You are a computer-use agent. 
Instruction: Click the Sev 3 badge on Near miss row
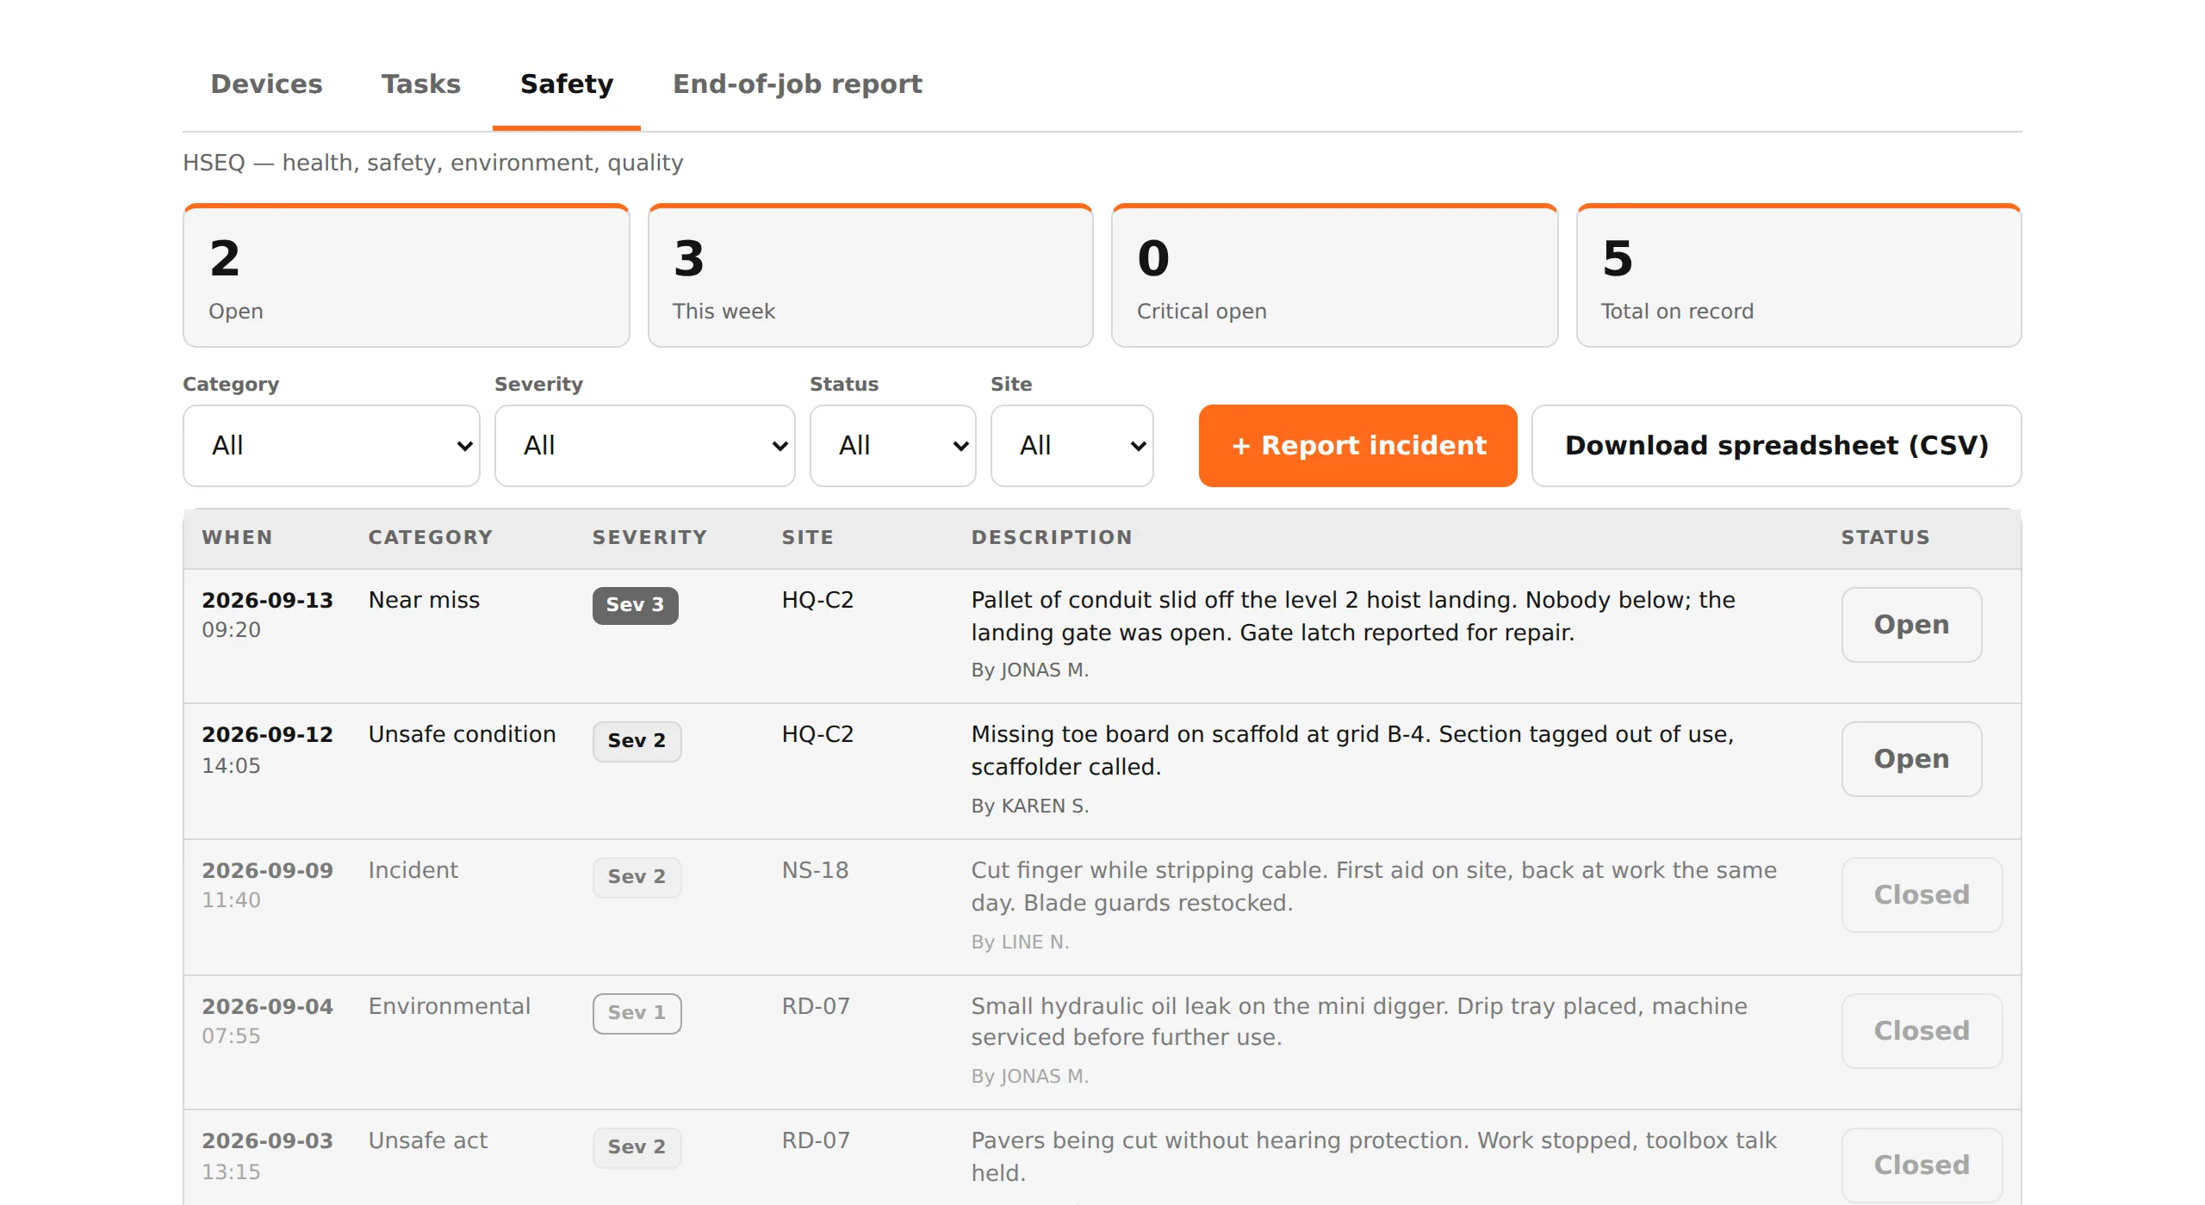click(636, 605)
